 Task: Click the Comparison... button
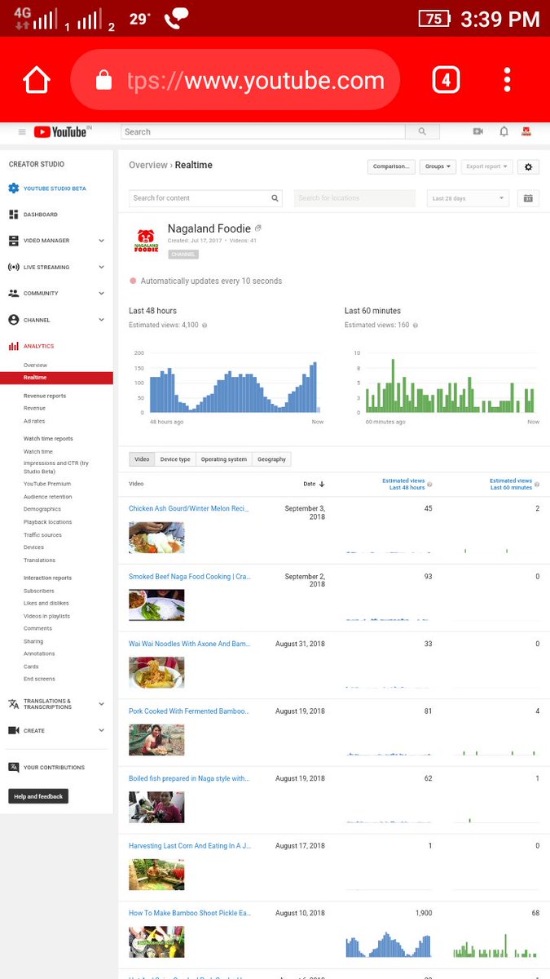392,166
